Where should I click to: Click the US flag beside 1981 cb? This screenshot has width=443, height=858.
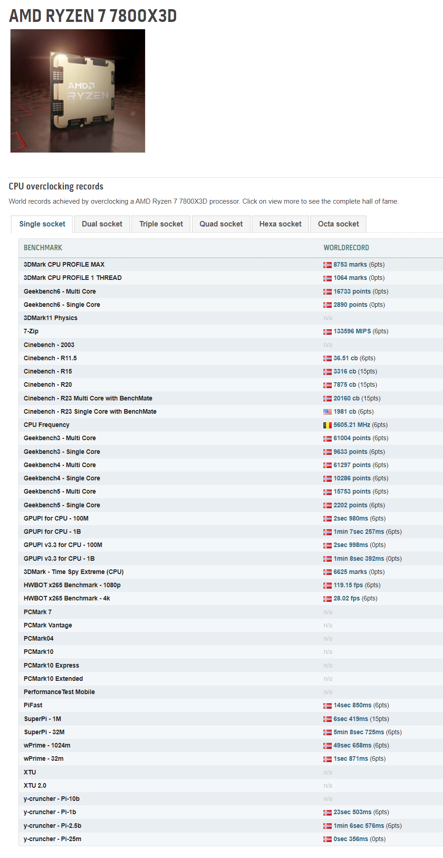point(328,412)
